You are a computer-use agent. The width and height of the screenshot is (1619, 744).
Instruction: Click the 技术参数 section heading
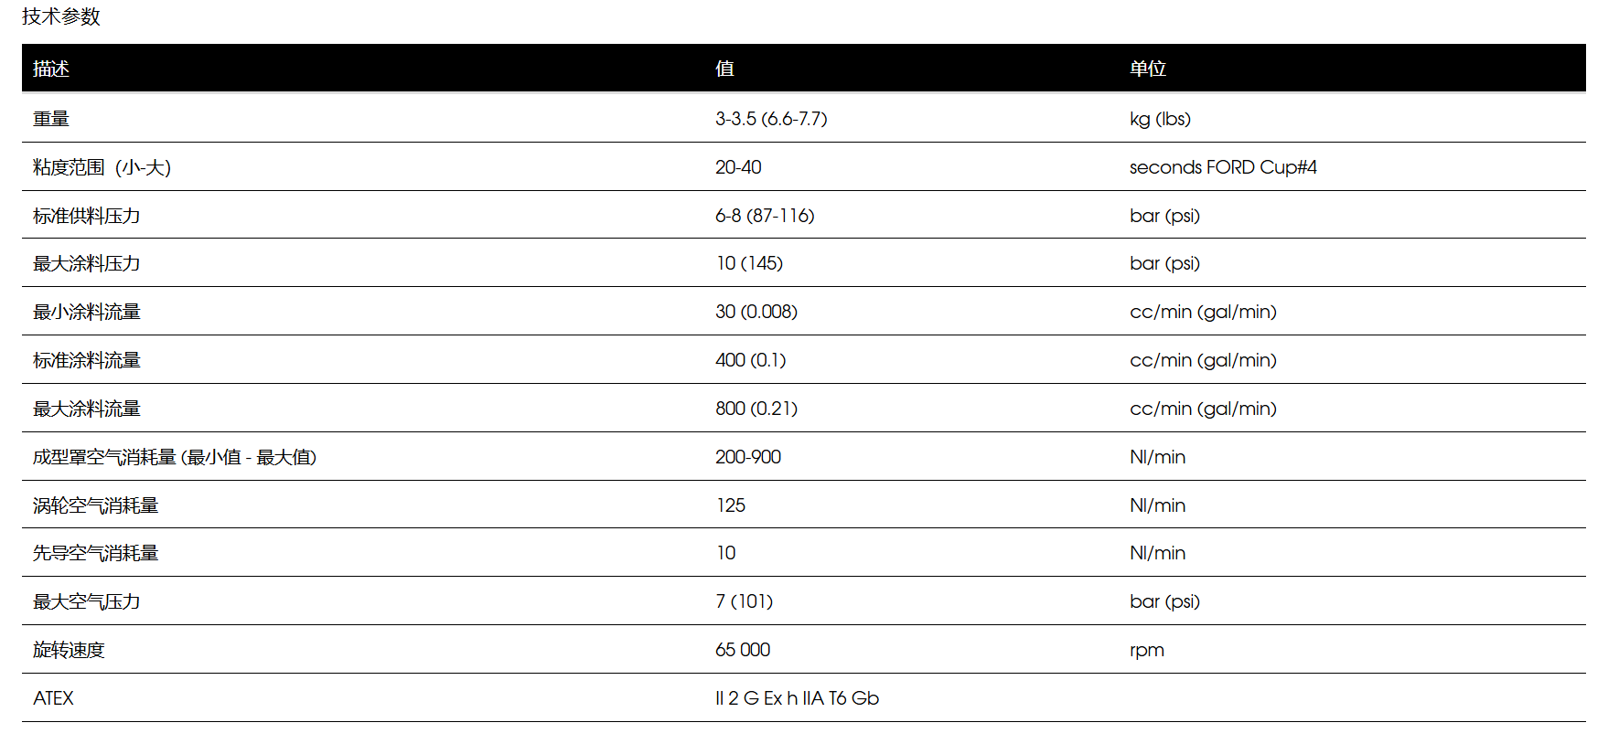(61, 16)
